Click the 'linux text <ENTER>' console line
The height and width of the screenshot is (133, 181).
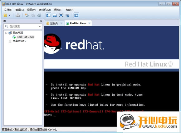coord(66,98)
